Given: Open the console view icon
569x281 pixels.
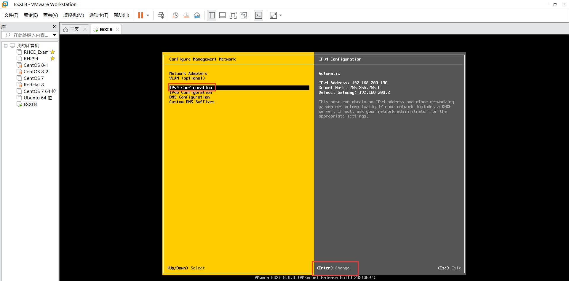Looking at the screenshot, I should (x=258, y=15).
